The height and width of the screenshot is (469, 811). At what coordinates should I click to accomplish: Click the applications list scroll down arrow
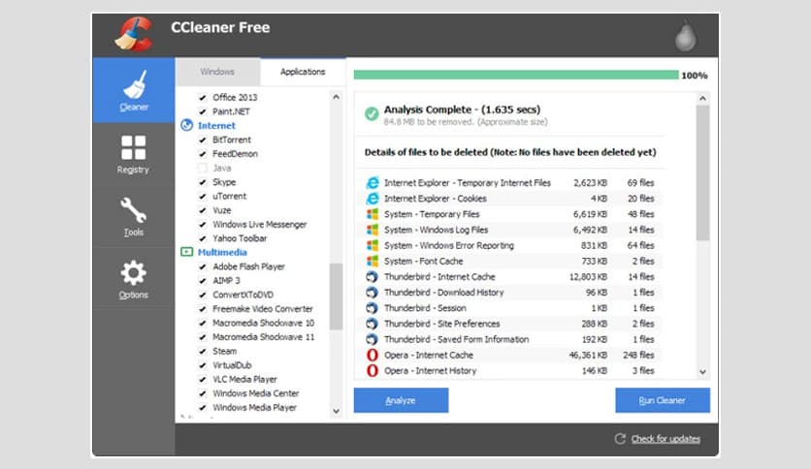337,411
